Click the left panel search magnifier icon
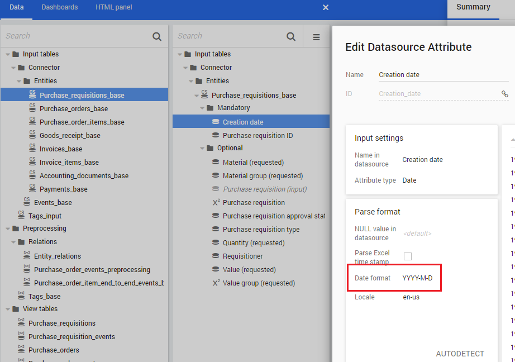 pos(157,36)
